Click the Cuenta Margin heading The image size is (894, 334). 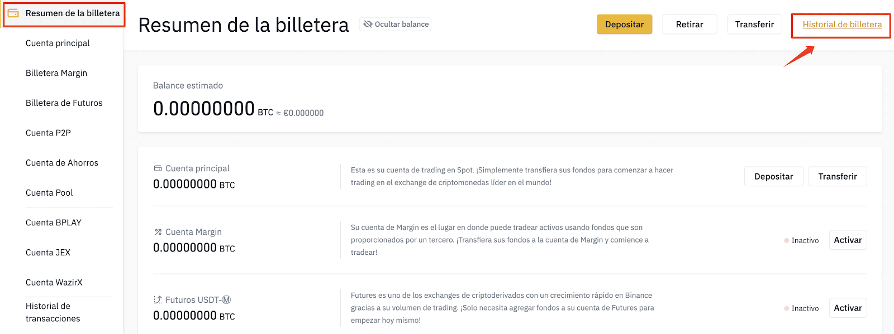click(x=193, y=232)
